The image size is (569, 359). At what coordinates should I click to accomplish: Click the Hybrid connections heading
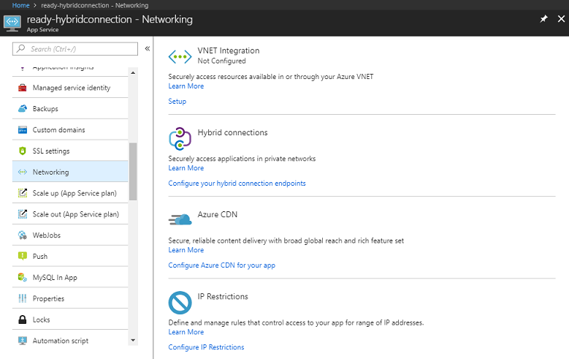pyautogui.click(x=232, y=132)
